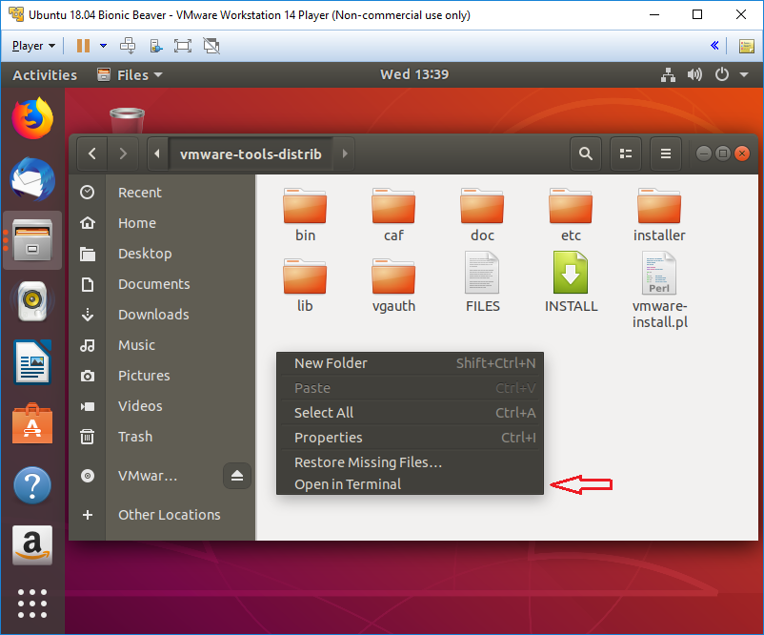Open VMware removable devices icon
The width and height of the screenshot is (764, 635).
click(156, 46)
